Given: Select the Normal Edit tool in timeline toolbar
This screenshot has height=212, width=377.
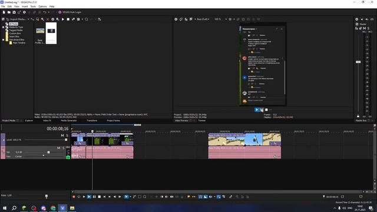Looking at the screenshot, I should (126, 197).
